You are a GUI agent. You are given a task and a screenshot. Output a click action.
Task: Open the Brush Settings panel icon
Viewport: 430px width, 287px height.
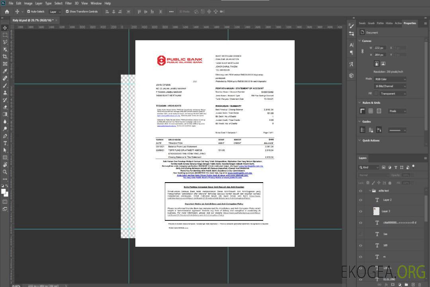(351, 26)
